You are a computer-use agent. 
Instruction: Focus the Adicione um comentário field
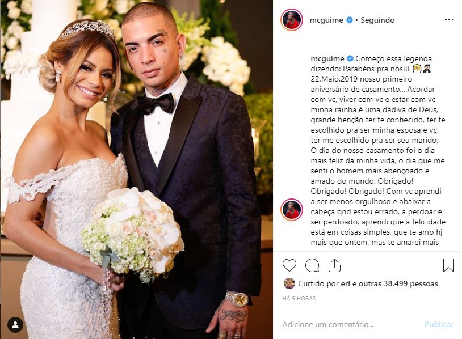click(351, 324)
